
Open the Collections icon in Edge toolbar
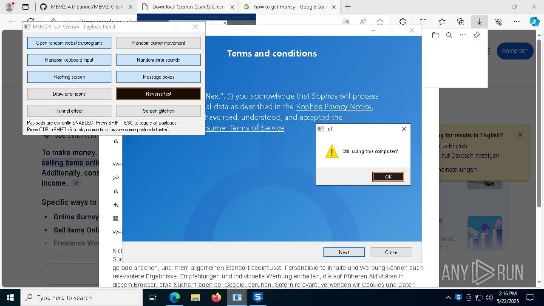point(461,22)
